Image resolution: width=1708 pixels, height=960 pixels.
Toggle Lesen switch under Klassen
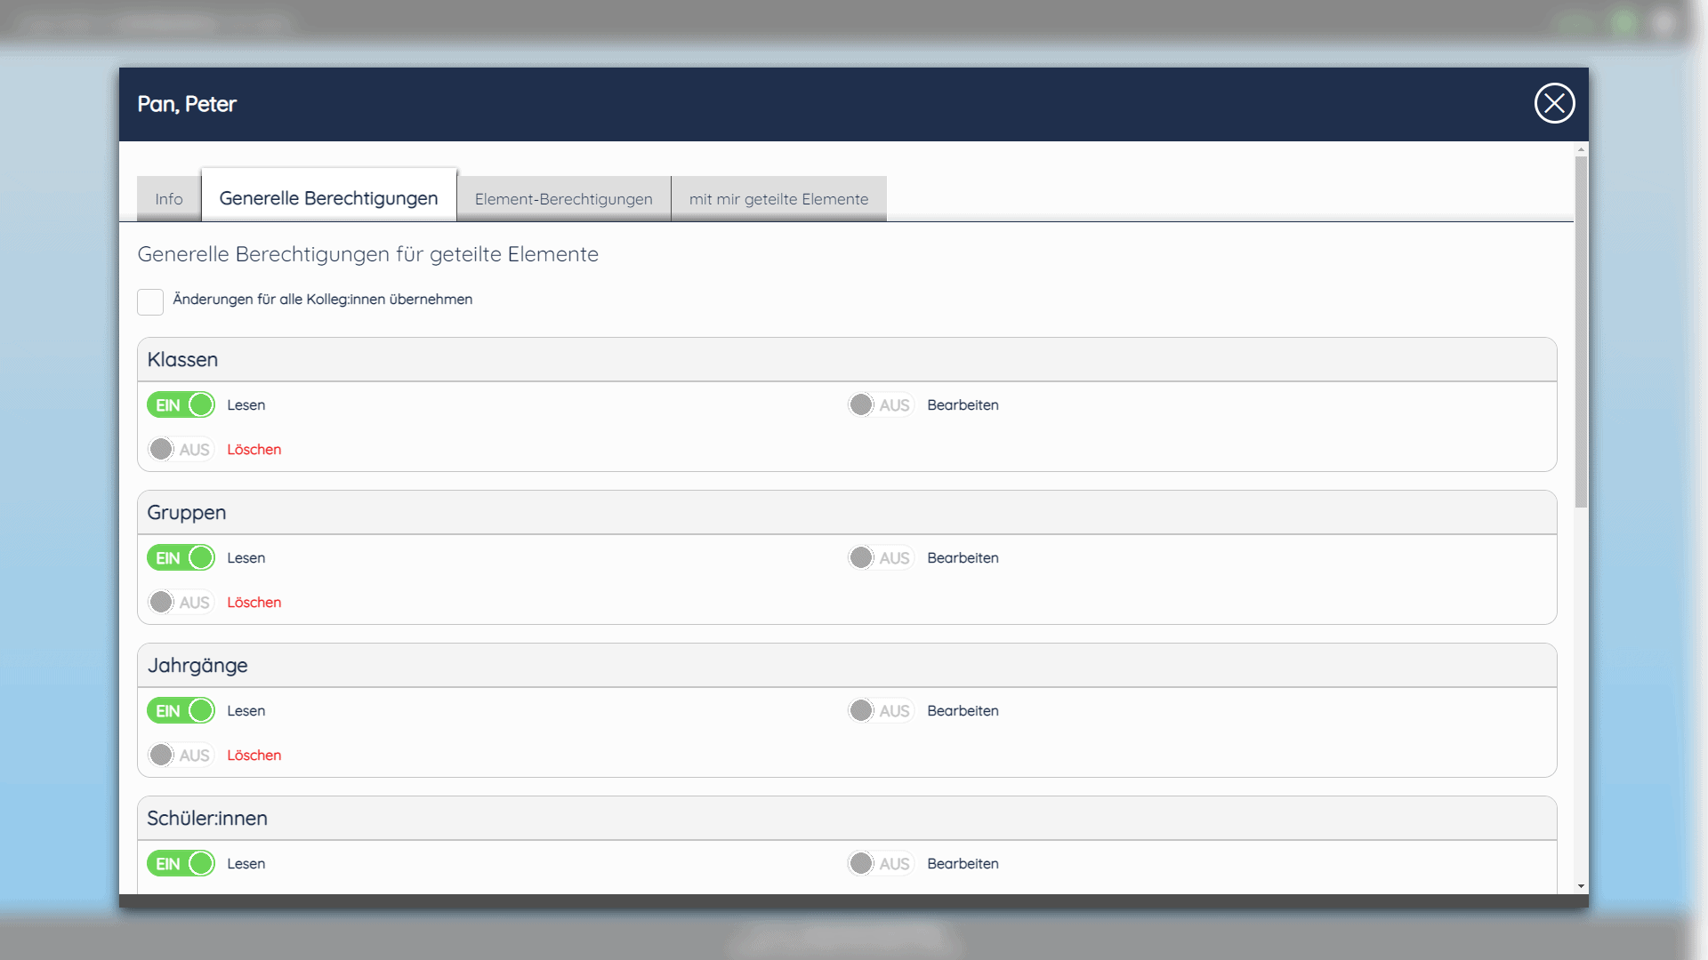click(181, 404)
